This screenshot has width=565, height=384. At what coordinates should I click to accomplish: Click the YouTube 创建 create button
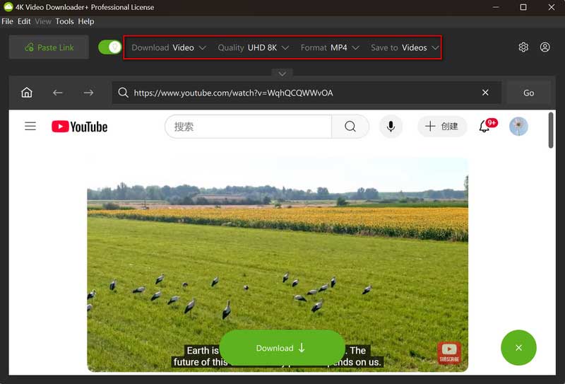[442, 127]
